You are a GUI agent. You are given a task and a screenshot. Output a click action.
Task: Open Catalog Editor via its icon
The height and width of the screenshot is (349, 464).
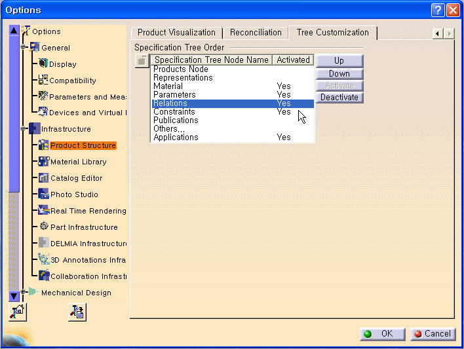[x=44, y=178]
